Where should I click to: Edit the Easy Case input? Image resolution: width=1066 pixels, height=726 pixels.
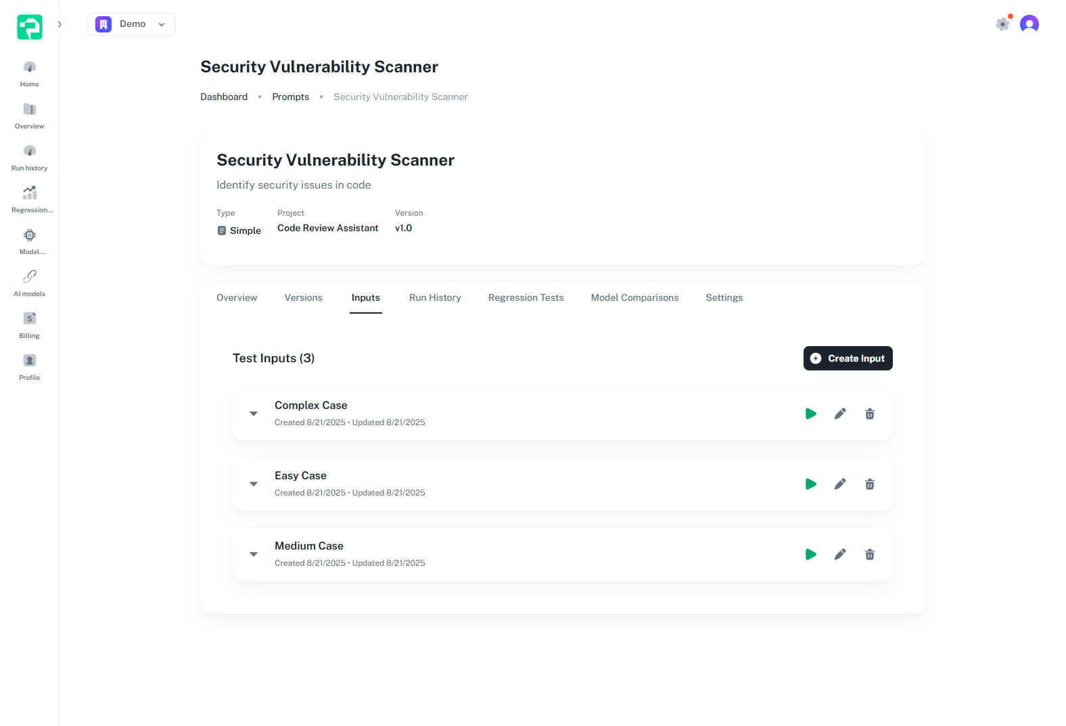(x=839, y=484)
